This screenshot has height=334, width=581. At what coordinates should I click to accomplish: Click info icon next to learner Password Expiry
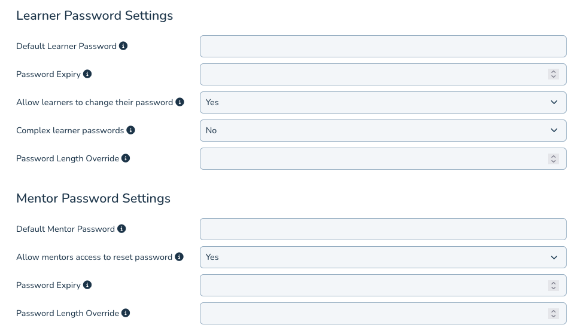[x=87, y=74]
